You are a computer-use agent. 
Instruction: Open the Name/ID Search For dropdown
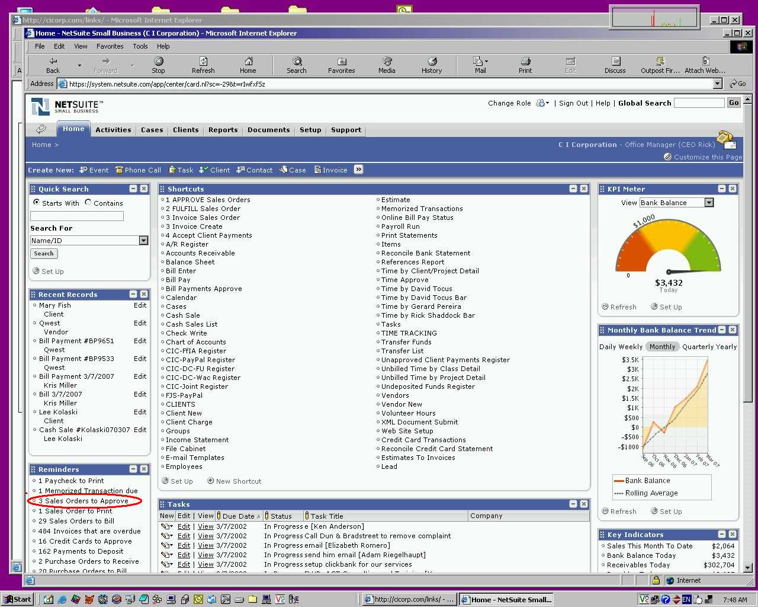143,241
